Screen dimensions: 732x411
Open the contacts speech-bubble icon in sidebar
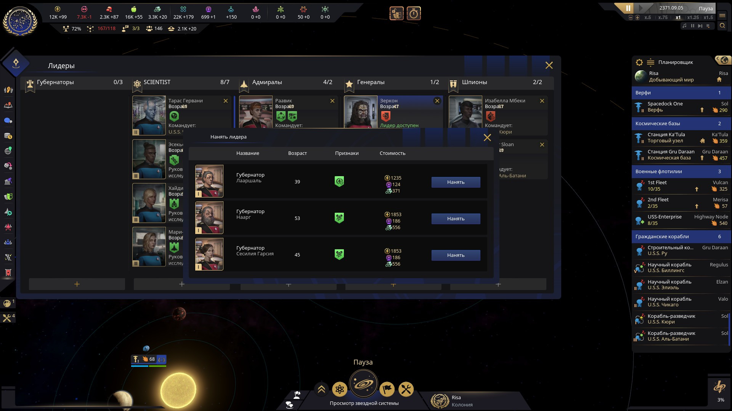pos(8,121)
